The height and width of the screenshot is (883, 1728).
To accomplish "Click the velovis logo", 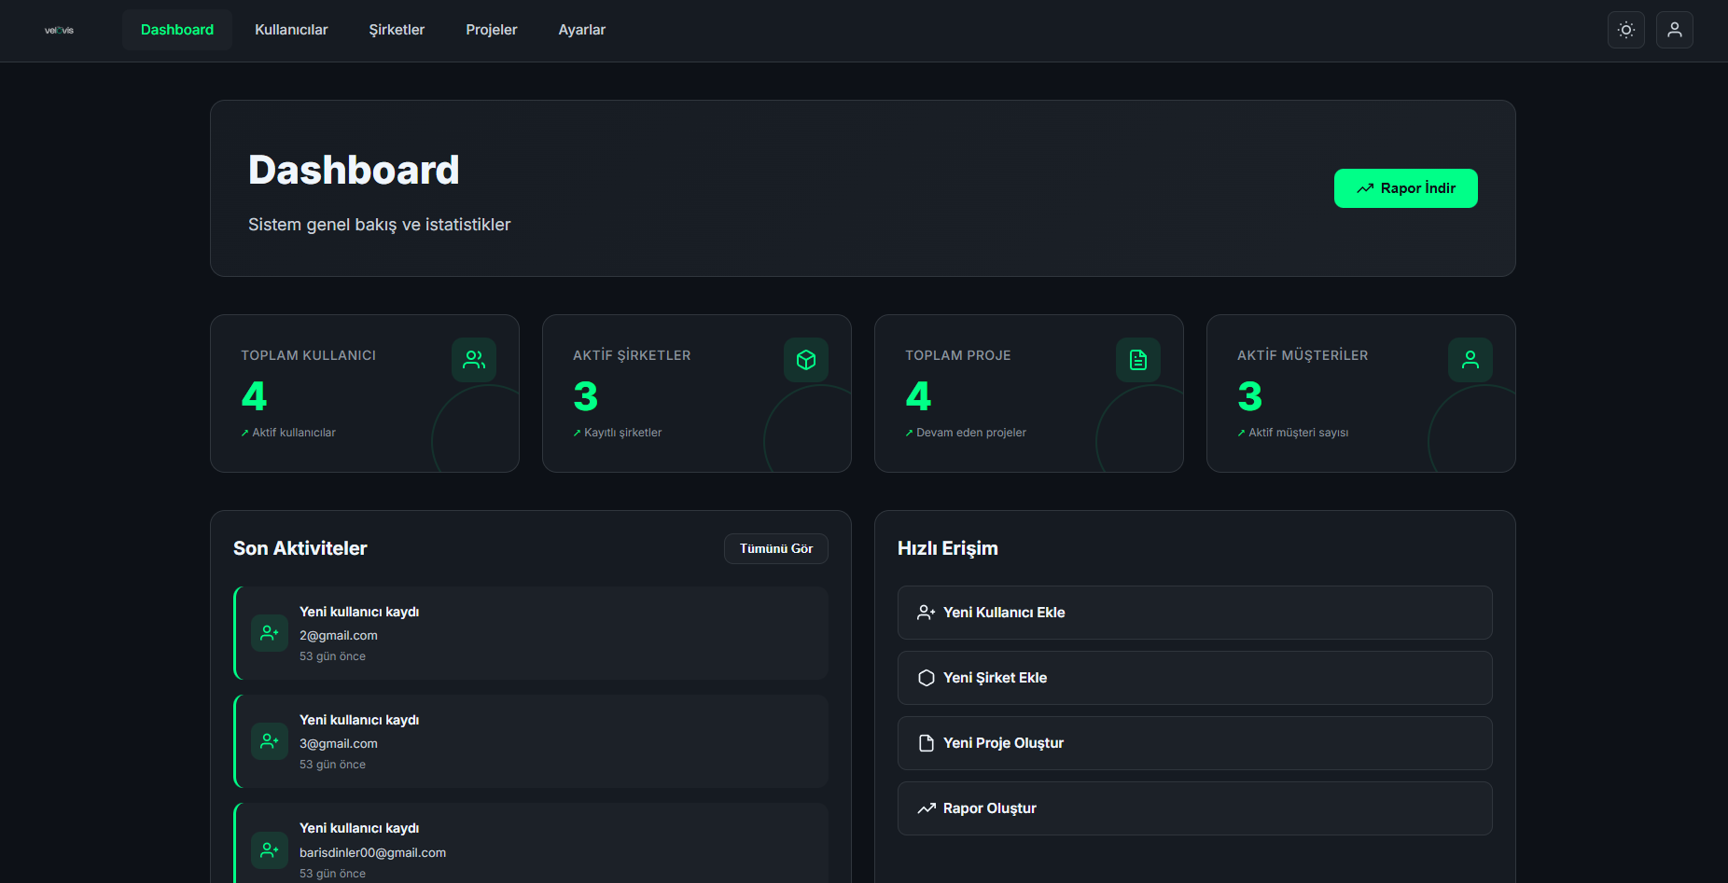I will [59, 31].
